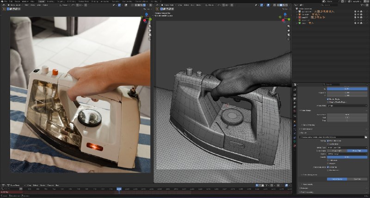Click the outliner filter funnel icon

coord(362,5)
